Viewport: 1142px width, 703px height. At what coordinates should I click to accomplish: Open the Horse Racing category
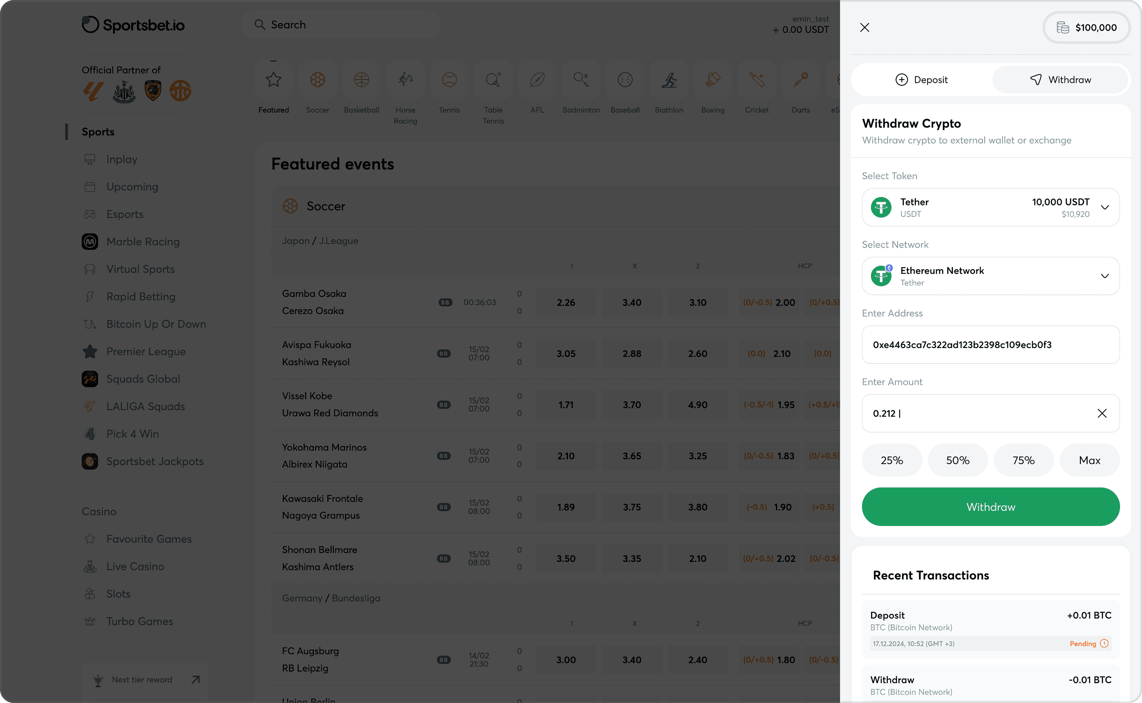tap(405, 80)
